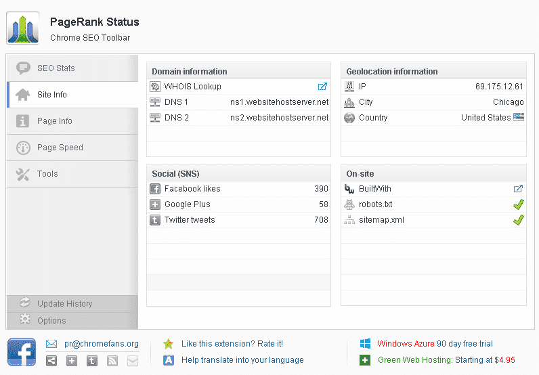This screenshot has height=375, width=539.
Task: Click the blue email envelope icon
Action: point(51,344)
